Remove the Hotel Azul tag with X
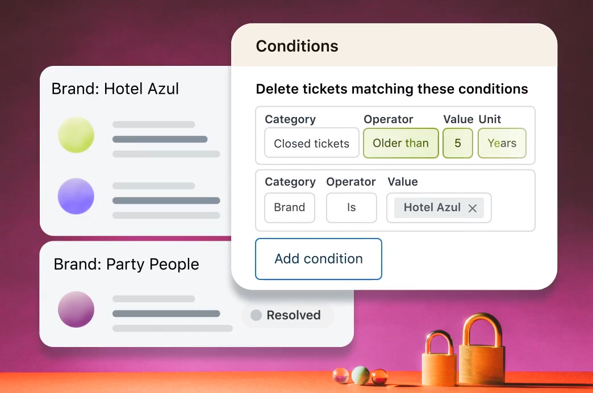Image resolution: width=593 pixels, height=393 pixels. coord(472,208)
